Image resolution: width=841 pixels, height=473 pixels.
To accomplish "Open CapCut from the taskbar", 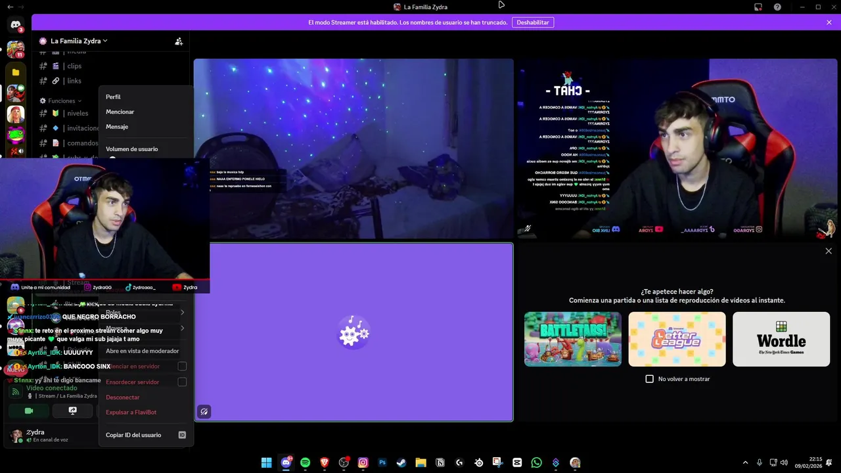I will (x=517, y=462).
